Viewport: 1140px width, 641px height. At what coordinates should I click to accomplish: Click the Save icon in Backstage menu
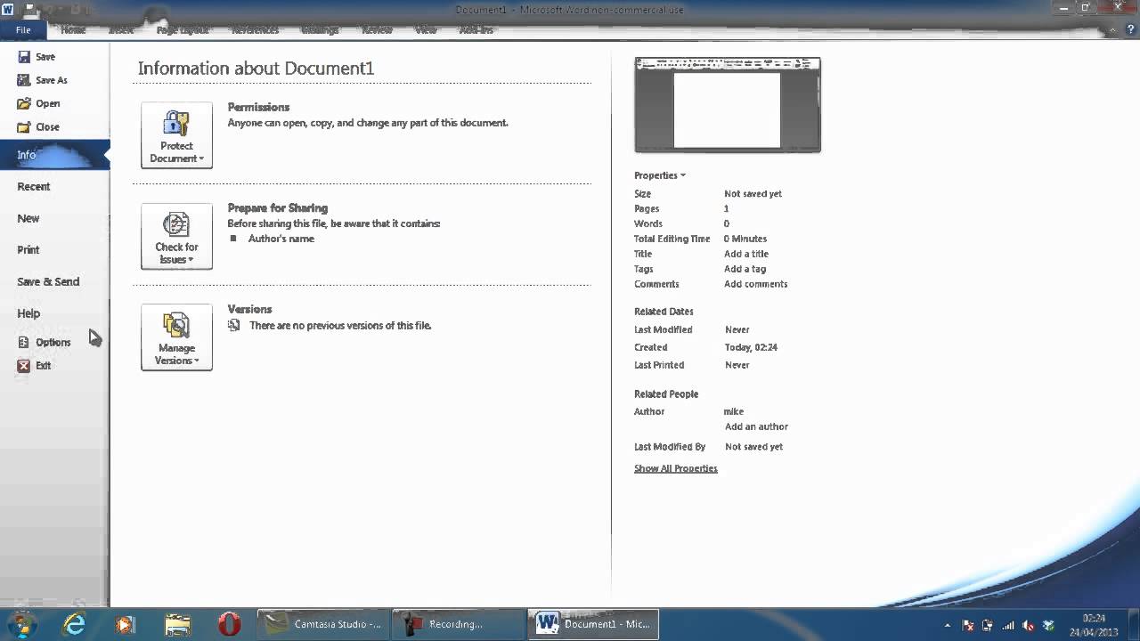click(x=24, y=57)
